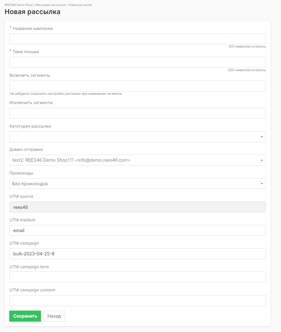The image size is (281, 332).
Task: Edit the UTM medium field
Action: tap(137, 231)
